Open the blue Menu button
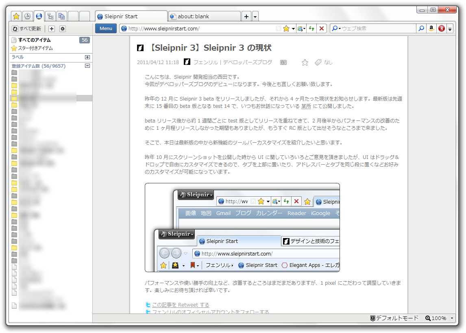Viewport: 466px width, 333px height. pos(106,28)
